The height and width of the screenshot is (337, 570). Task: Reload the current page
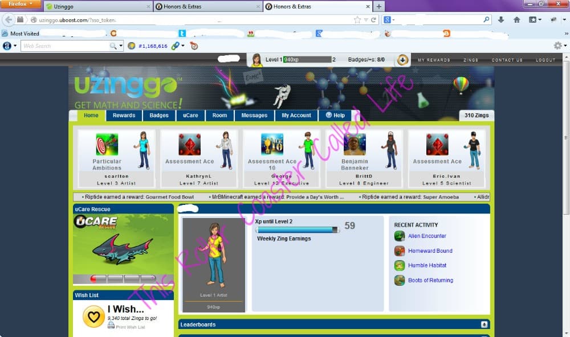pos(373,20)
